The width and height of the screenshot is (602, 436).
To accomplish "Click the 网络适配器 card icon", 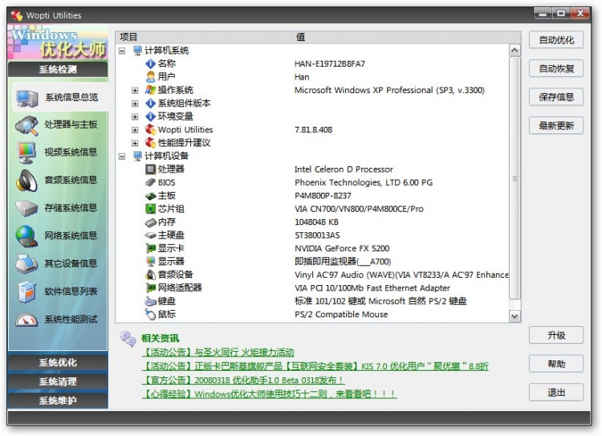I will pos(151,287).
